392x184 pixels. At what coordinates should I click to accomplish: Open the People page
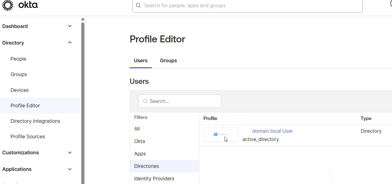point(18,59)
